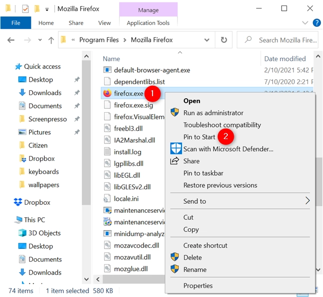323x297 pixels.
Task: Click the hidden path chevron before Program Files
Action: (73, 40)
